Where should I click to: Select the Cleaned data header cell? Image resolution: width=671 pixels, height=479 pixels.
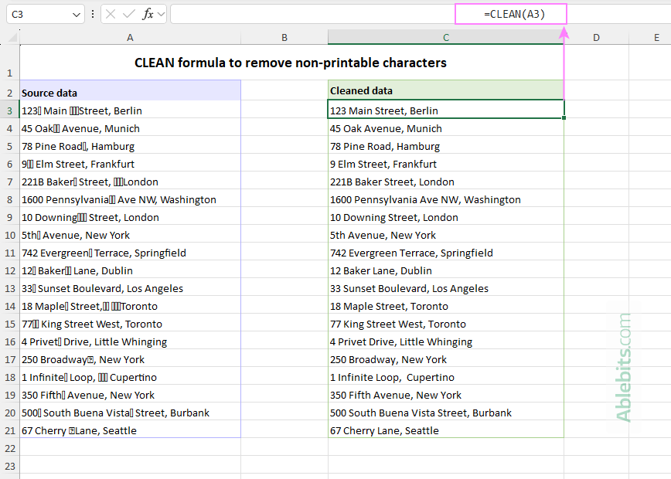coord(446,90)
